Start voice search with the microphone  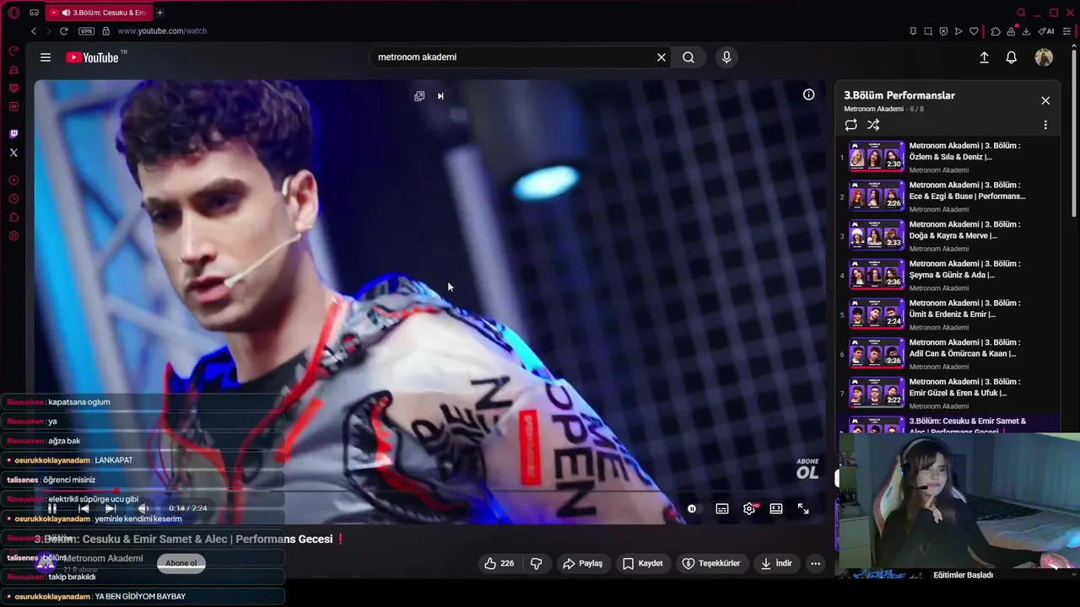(x=726, y=57)
